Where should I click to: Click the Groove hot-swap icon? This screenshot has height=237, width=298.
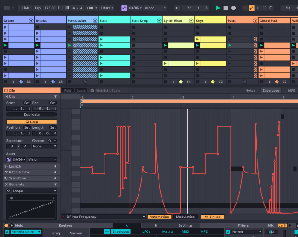point(49,141)
